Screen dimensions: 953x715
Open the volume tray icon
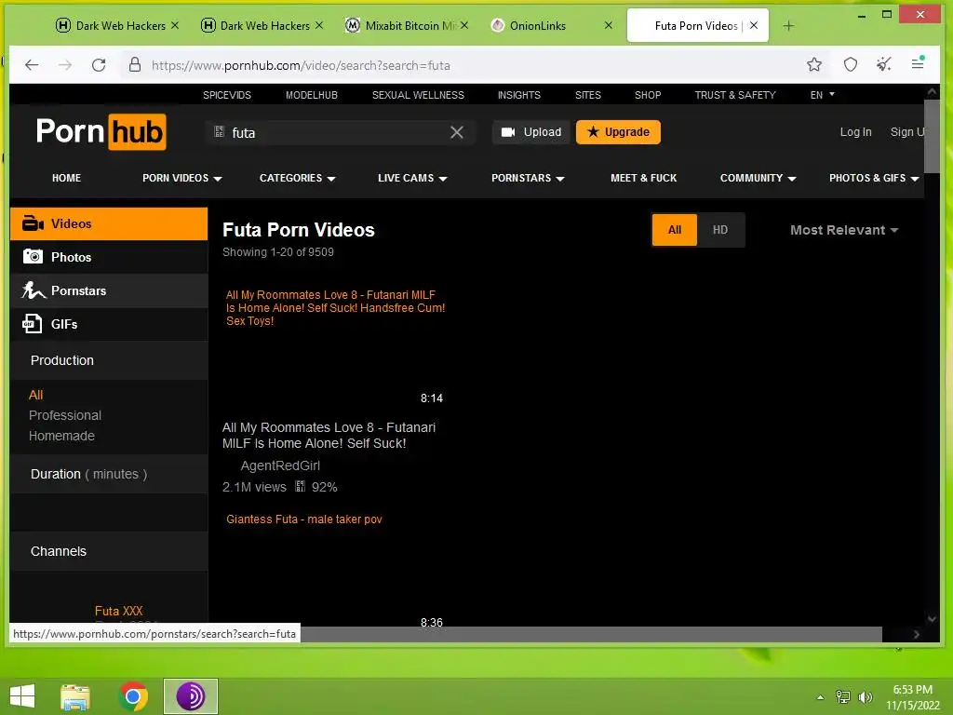coord(866,697)
